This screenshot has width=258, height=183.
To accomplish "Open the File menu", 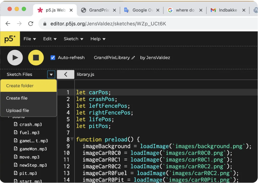I will pyautogui.click(x=30, y=39).
